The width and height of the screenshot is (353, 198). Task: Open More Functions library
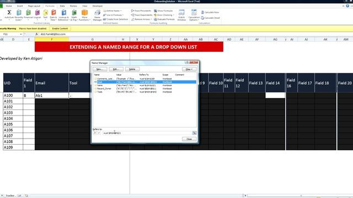(84, 15)
